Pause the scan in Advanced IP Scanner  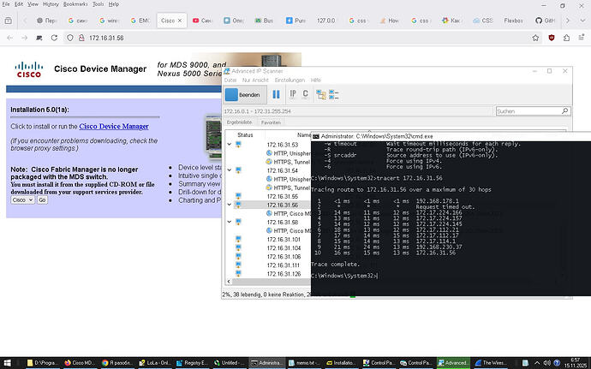[276, 94]
